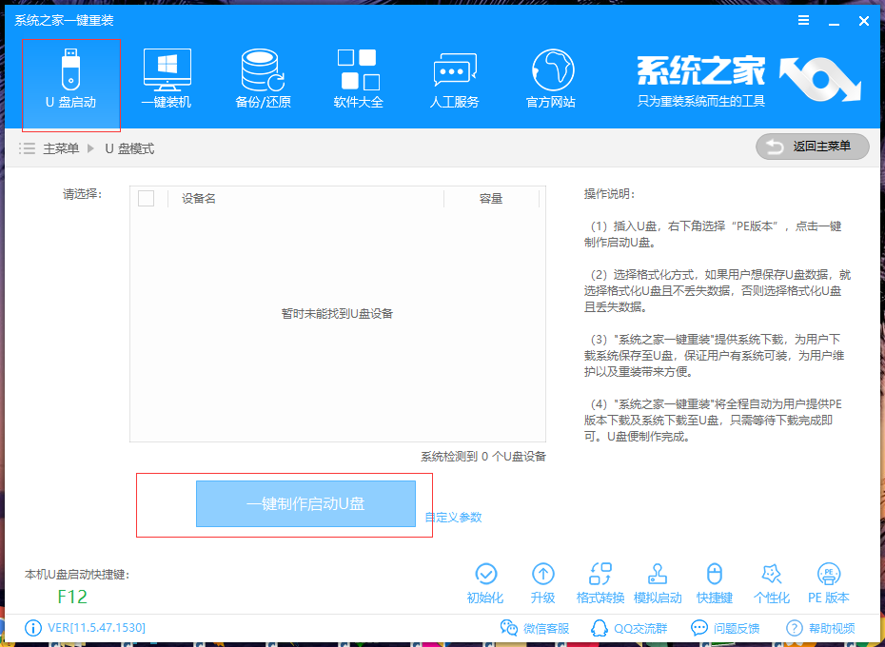Open 个性化 personalization settings

pyautogui.click(x=773, y=580)
